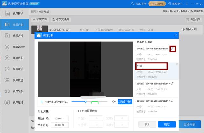Open 视频截图 tool in the sidebar
The image size is (204, 133).
click(x=15, y=80)
